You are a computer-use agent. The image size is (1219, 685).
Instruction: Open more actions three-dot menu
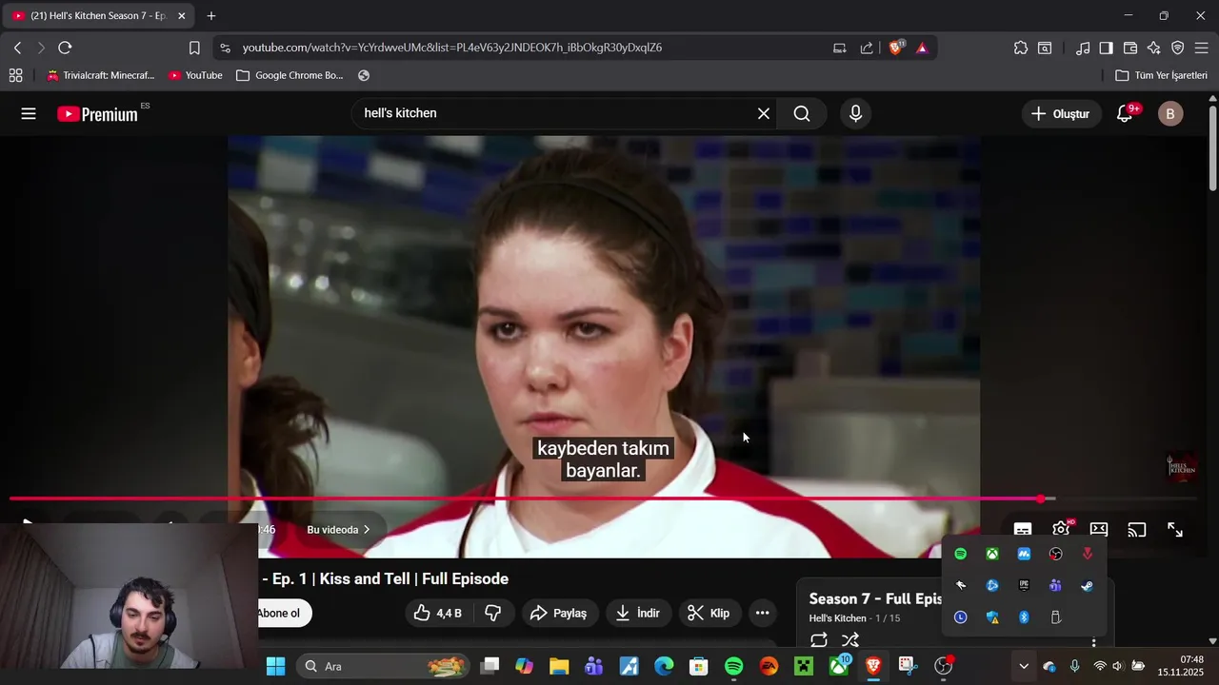(x=762, y=614)
